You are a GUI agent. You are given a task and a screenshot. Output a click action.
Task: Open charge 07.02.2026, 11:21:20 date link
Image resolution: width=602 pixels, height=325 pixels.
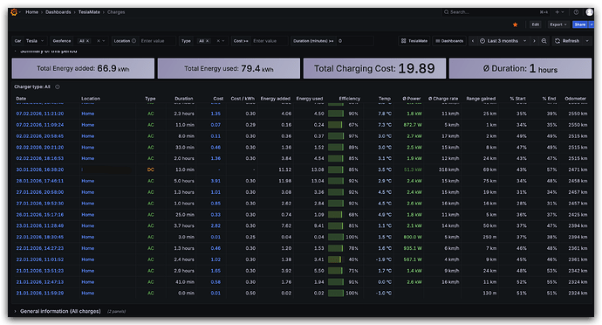pyautogui.click(x=40, y=114)
